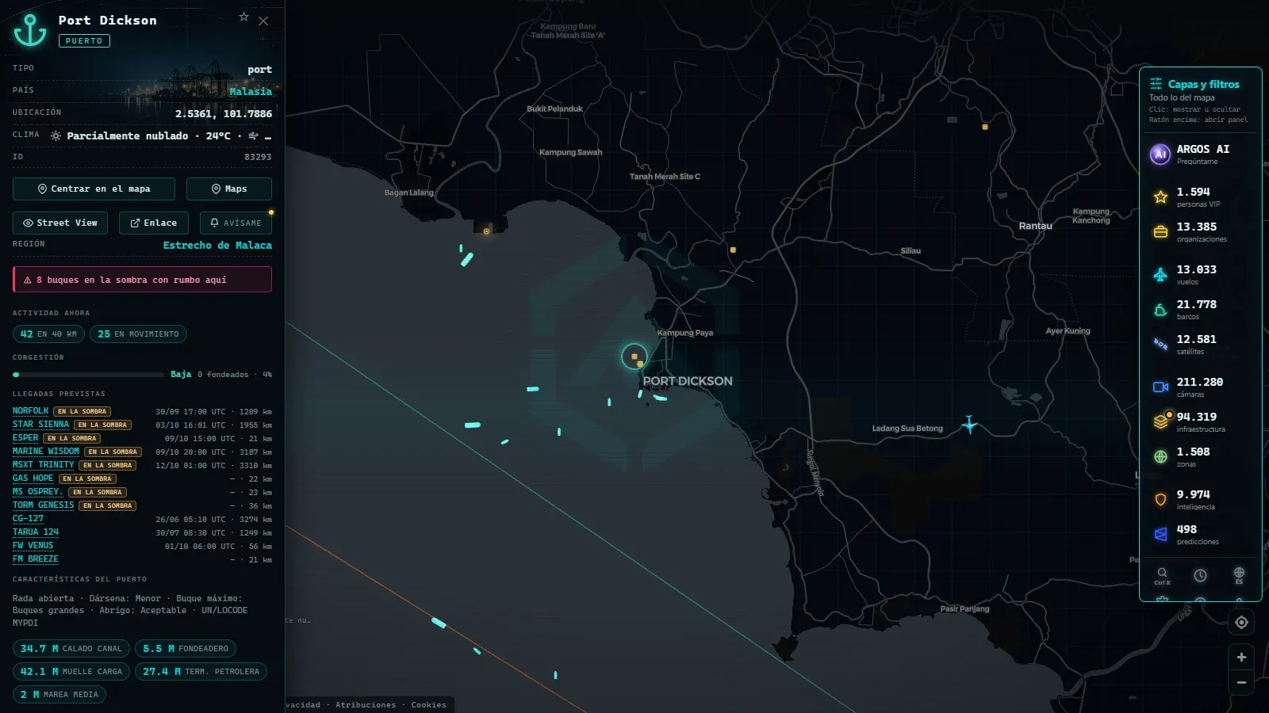Toggle the personas VIP star layer
The height and width of the screenshot is (713, 1269).
1160,197
